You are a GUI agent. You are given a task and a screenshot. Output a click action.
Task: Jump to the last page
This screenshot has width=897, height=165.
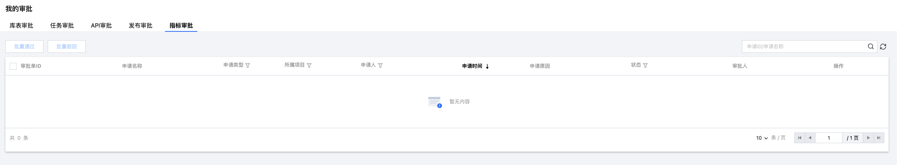click(879, 138)
